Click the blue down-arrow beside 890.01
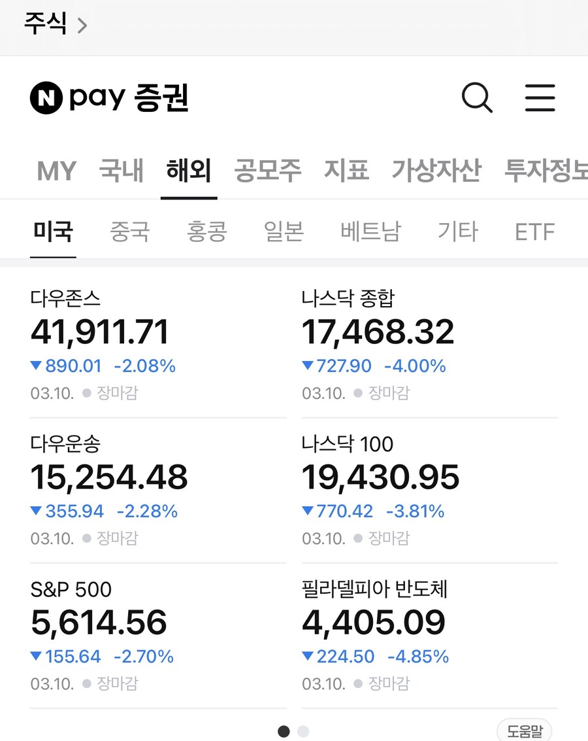588x741 pixels. pyautogui.click(x=36, y=366)
